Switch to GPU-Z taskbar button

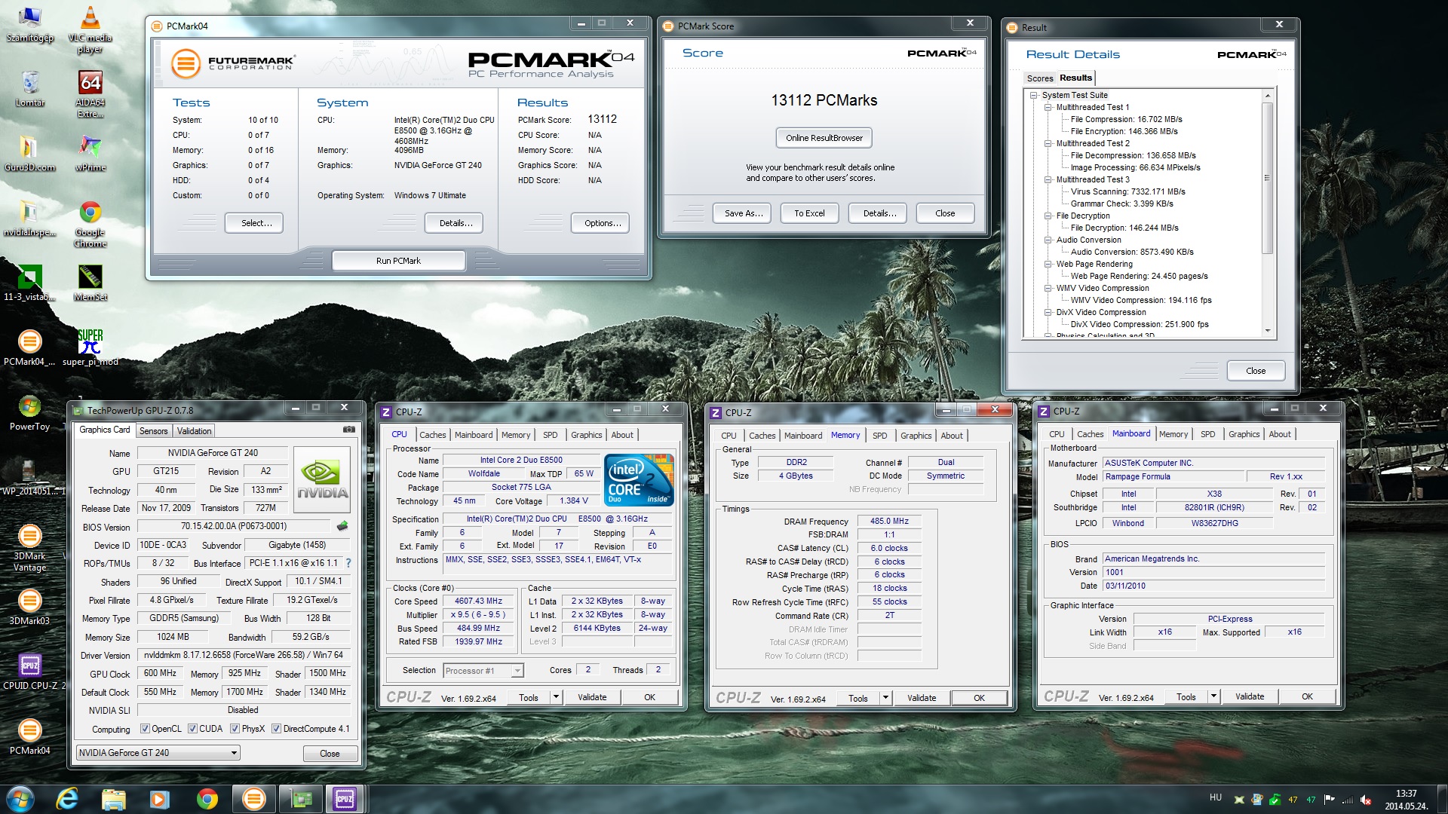(301, 799)
